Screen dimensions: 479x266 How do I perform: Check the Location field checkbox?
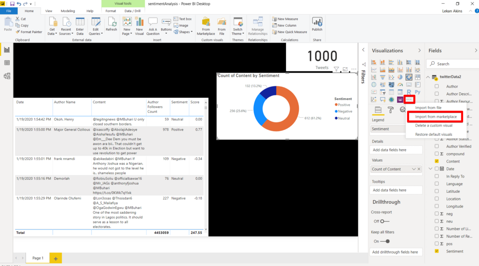436,199
